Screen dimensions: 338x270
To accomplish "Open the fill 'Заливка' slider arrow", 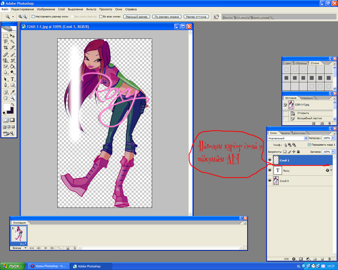I will click(x=333, y=152).
